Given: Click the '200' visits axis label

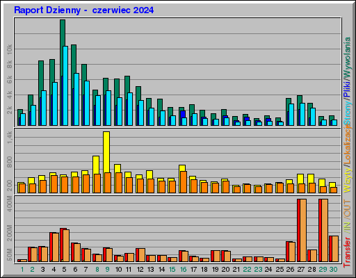Looking at the screenshot, I should [10, 186].
